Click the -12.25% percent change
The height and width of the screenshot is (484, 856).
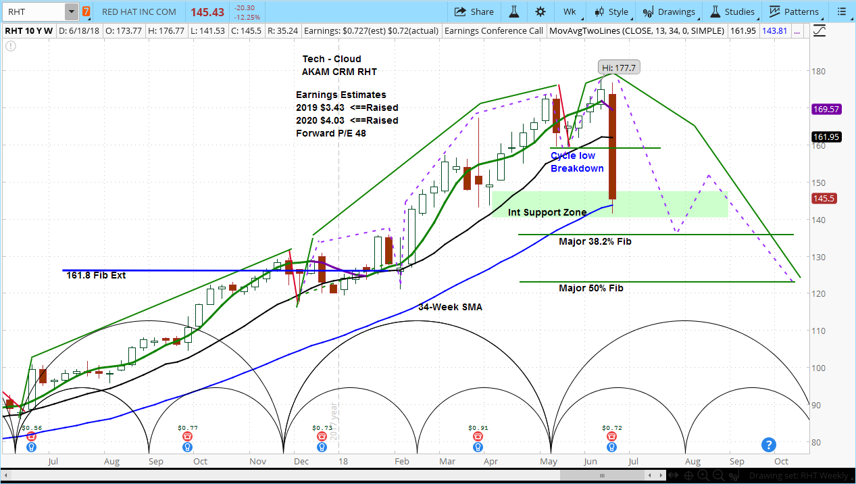[246, 16]
